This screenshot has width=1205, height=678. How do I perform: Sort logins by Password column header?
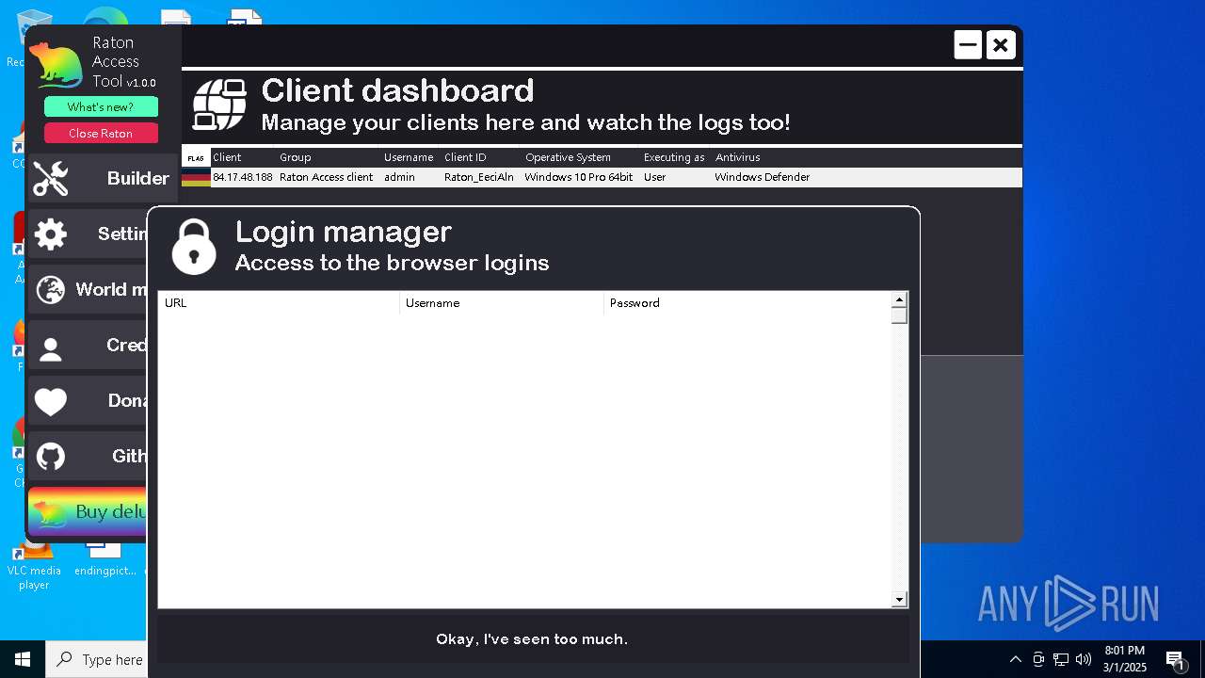coord(747,303)
